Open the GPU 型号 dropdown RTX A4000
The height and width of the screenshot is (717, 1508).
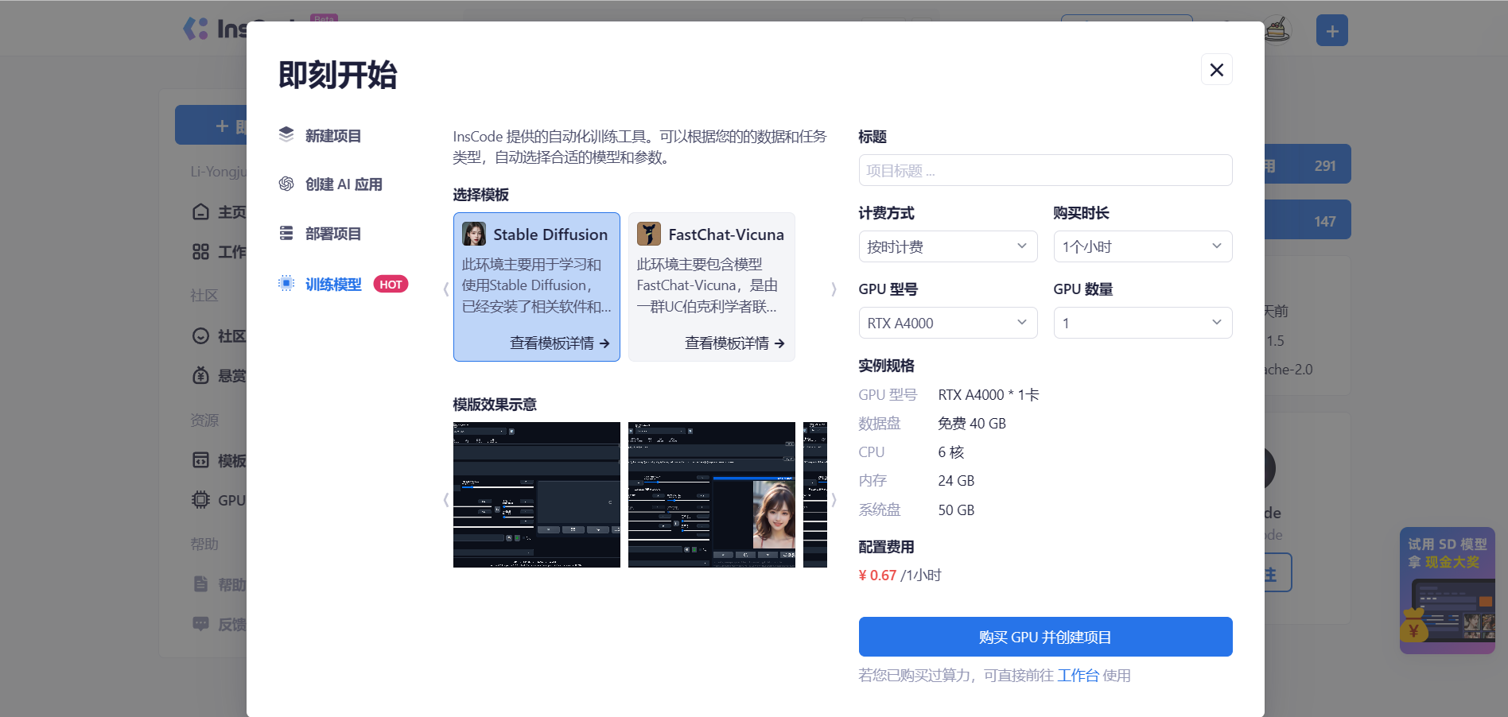coord(948,323)
